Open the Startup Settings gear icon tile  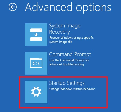pyautogui.click(x=36, y=92)
